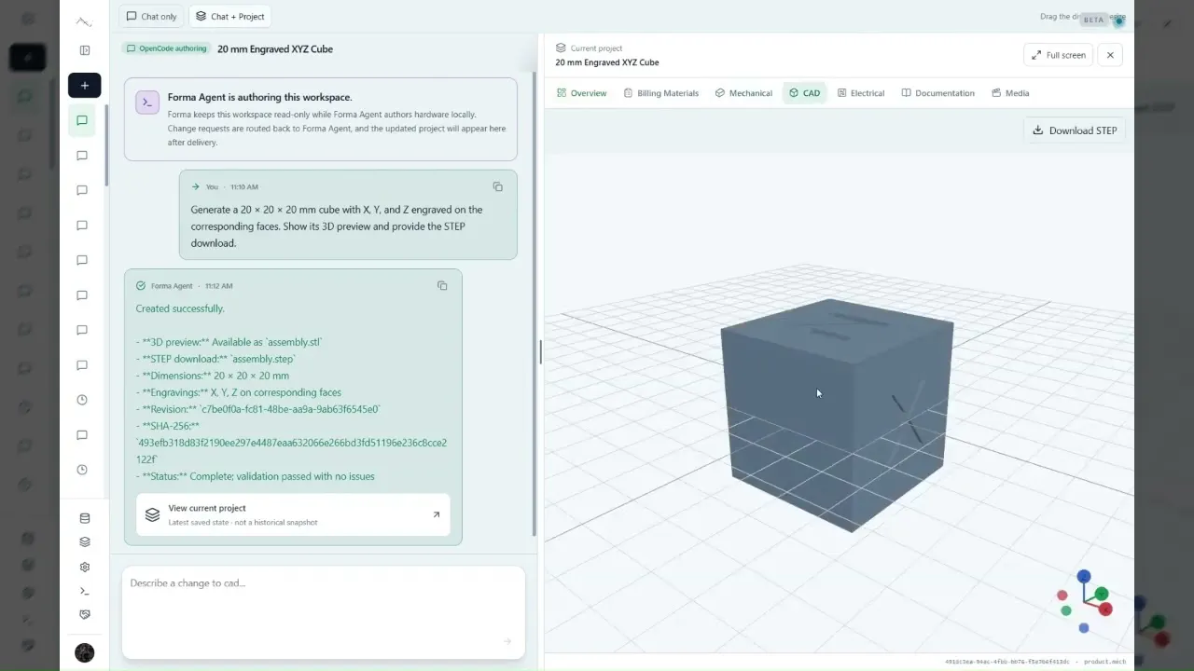Viewport: 1194px width, 671px height.
Task: Copy the user's cube request message
Action: (497, 186)
